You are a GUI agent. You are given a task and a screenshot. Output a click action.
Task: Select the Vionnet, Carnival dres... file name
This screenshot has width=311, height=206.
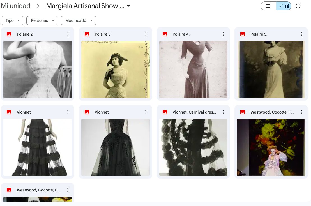pos(194,112)
